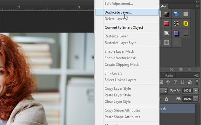Select Copy Shape Attributes
201x125 pixels.
[127, 110]
